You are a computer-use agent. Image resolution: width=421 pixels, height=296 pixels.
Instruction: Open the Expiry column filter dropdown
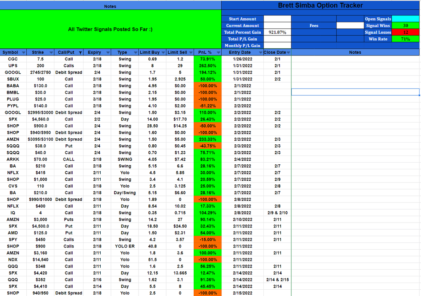tap(108, 53)
